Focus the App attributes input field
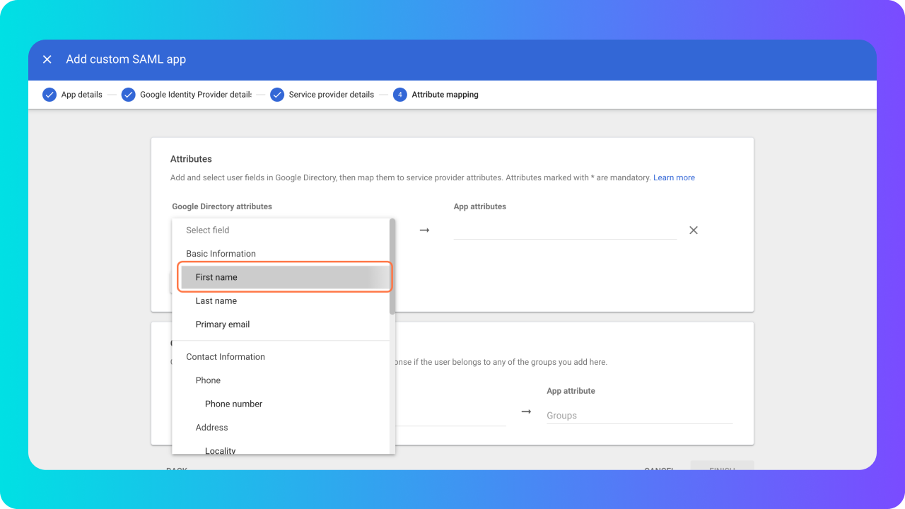905x509 pixels. point(565,230)
